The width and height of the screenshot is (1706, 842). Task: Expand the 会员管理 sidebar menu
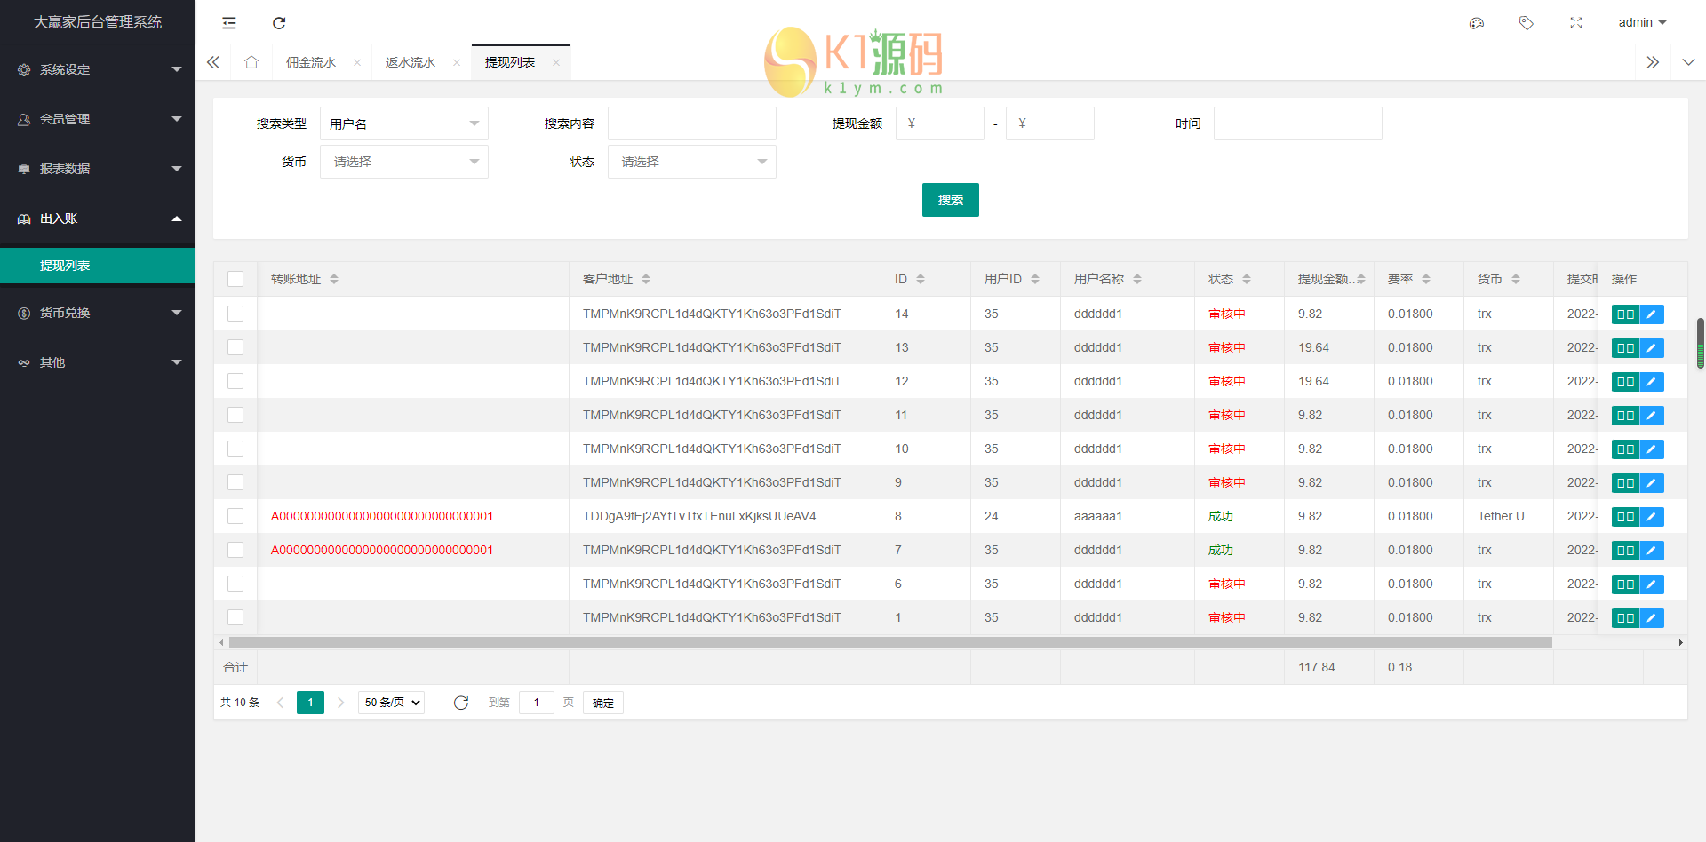98,119
